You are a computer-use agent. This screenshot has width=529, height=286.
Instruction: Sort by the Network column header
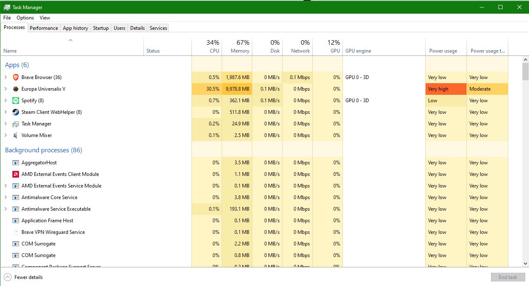coord(297,47)
